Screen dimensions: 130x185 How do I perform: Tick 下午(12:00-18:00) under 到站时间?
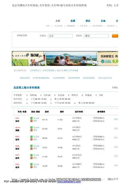pos(51,103)
